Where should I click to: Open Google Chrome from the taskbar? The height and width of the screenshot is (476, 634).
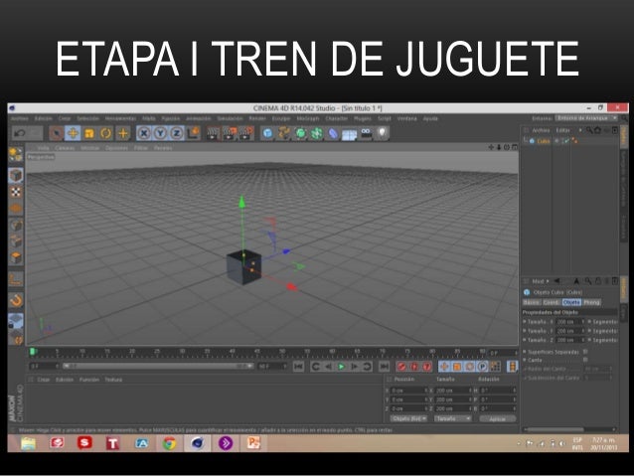pos(169,443)
